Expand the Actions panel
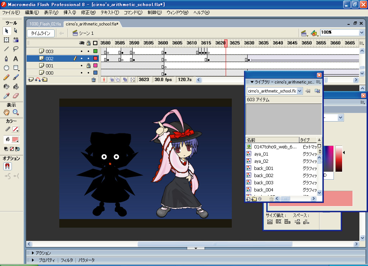This screenshot has height=266, width=368. pyautogui.click(x=33, y=253)
